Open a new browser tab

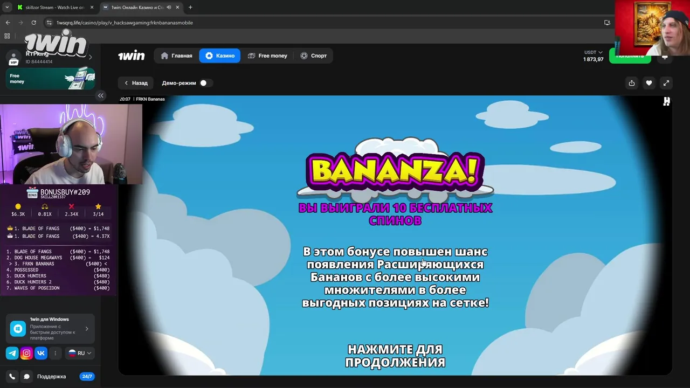point(190,8)
